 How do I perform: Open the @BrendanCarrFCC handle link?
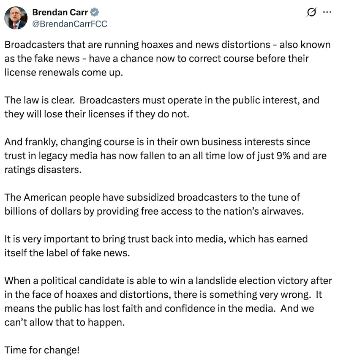pos(70,24)
